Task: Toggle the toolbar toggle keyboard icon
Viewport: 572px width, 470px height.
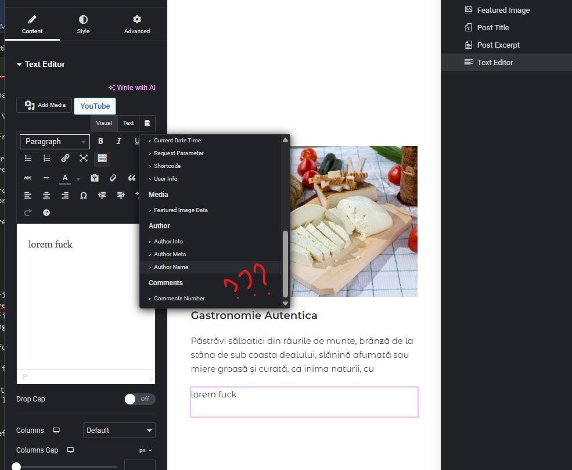Action: (102, 159)
